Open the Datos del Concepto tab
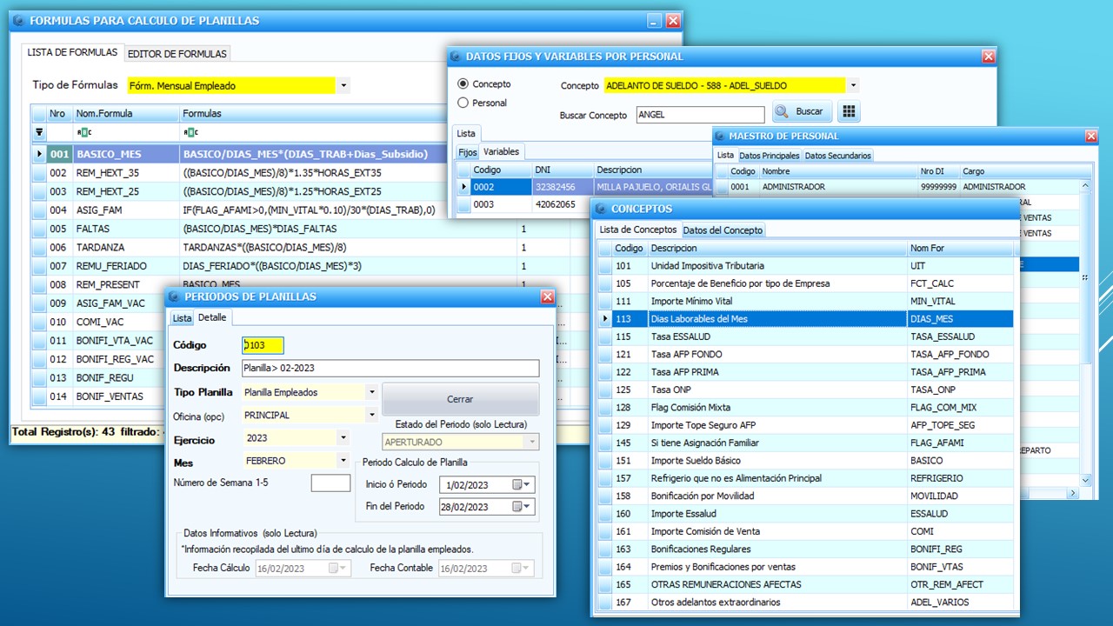The height and width of the screenshot is (626, 1113). (723, 230)
